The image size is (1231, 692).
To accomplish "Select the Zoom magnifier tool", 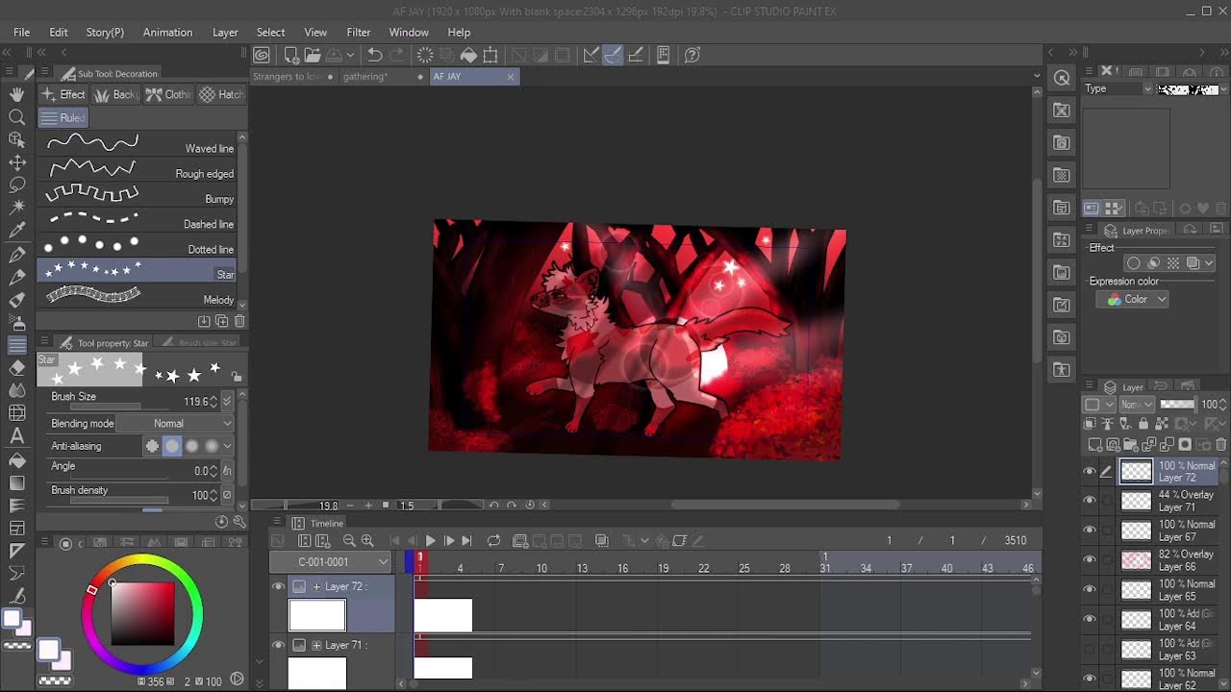I will point(17,117).
